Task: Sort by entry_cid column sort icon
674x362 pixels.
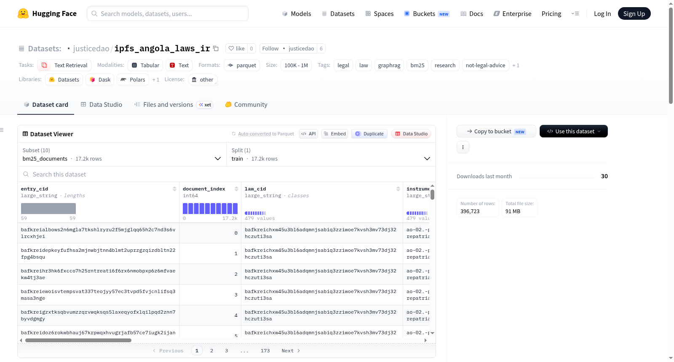Action: pos(174,189)
